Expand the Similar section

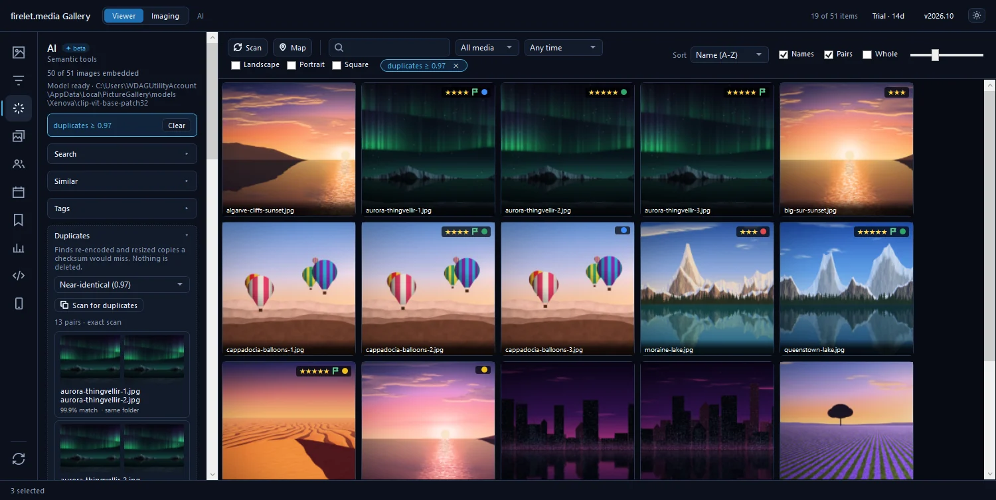click(122, 181)
